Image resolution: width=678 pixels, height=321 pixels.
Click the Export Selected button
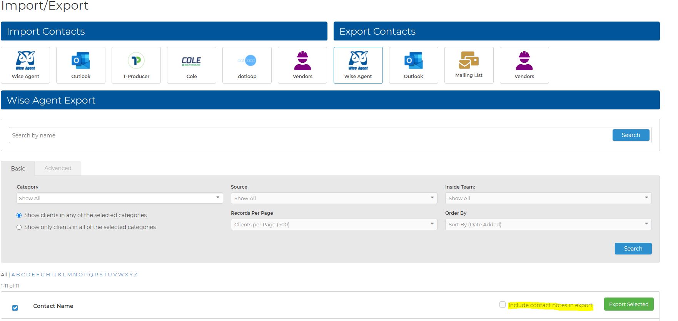(x=629, y=304)
